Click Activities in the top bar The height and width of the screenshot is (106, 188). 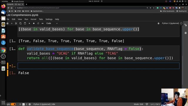pos(5,1)
